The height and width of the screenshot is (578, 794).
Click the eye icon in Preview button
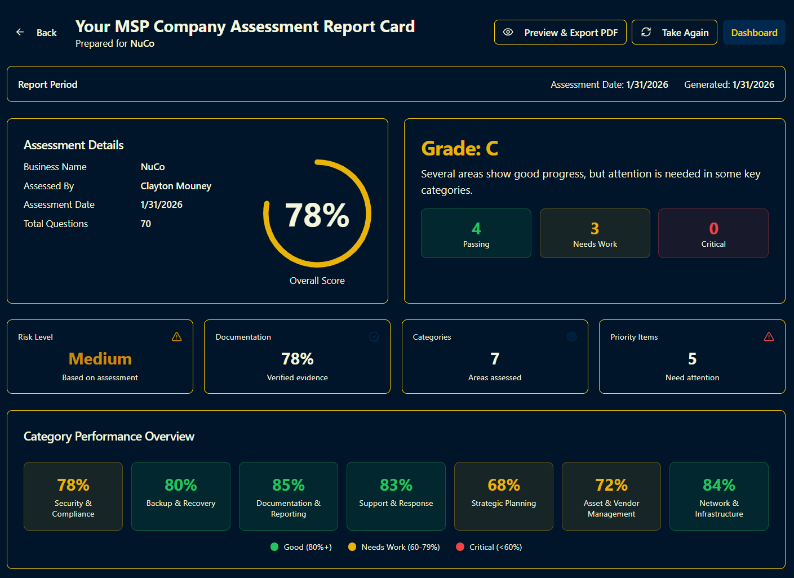508,32
